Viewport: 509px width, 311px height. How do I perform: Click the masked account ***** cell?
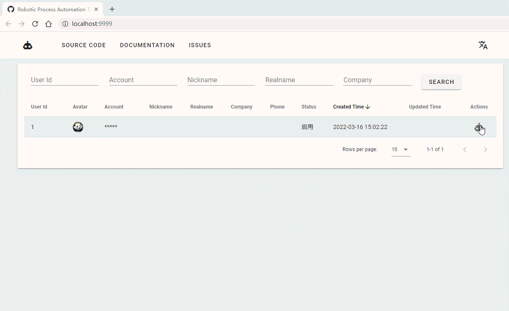click(111, 127)
